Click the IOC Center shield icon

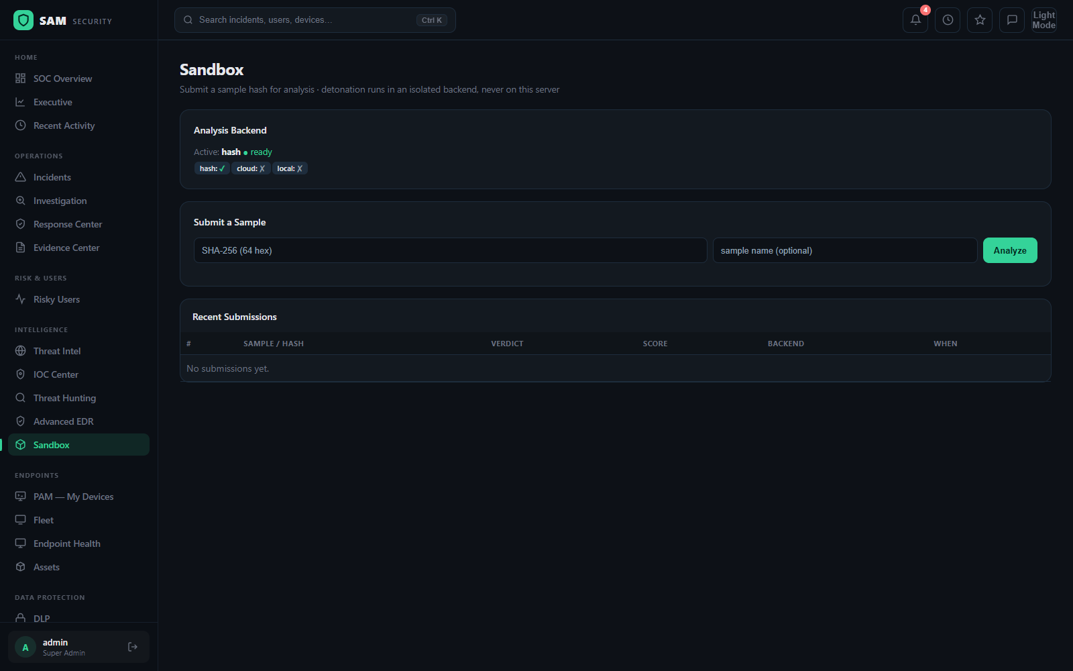click(21, 374)
